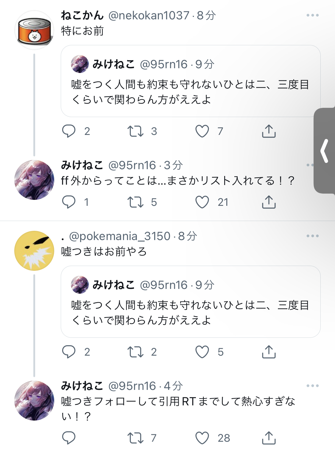Share pokemania_3150's "嘘つきはお前やろ" tweet
Image resolution: width=335 pixels, height=456 pixels.
269,352
